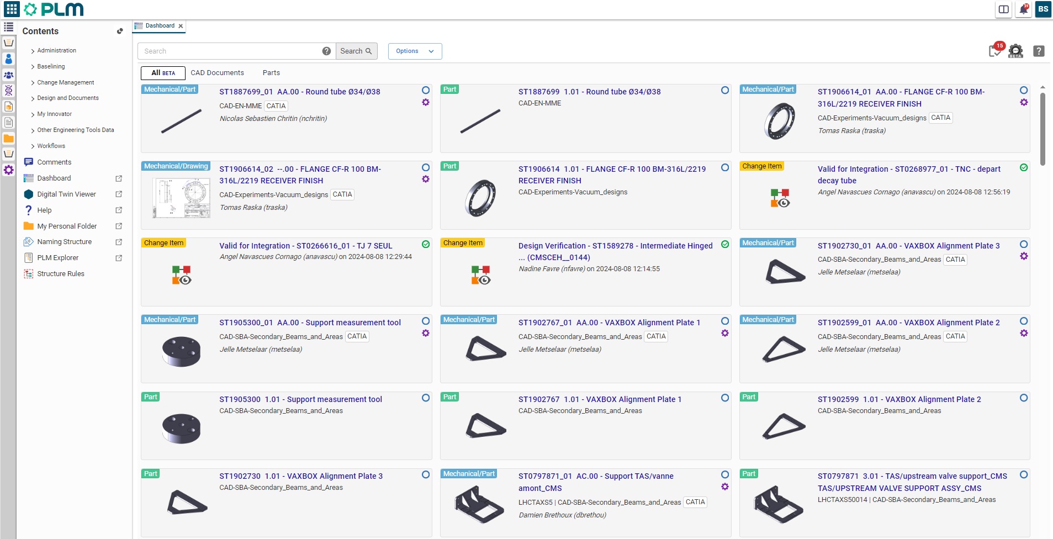1053x539 pixels.
Task: Open gear actions for ST1905300_01 Support measurement tool
Action: coord(426,333)
